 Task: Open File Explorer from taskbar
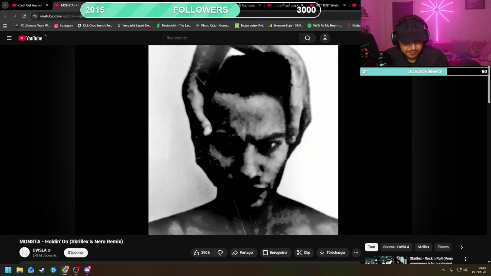pyautogui.click(x=20, y=270)
